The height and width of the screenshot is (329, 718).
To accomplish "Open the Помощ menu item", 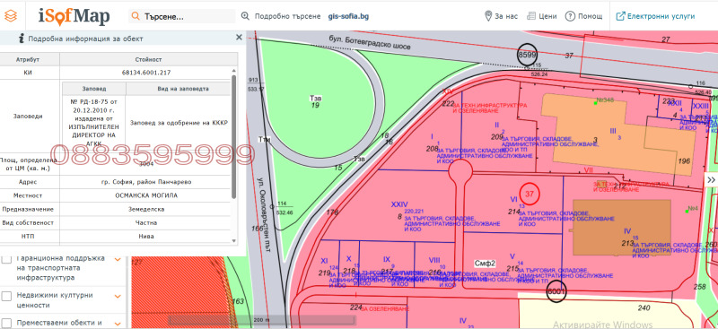I will (590, 16).
